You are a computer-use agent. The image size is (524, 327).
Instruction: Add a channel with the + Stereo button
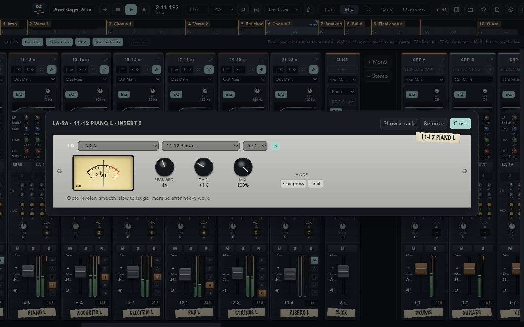[x=377, y=76]
